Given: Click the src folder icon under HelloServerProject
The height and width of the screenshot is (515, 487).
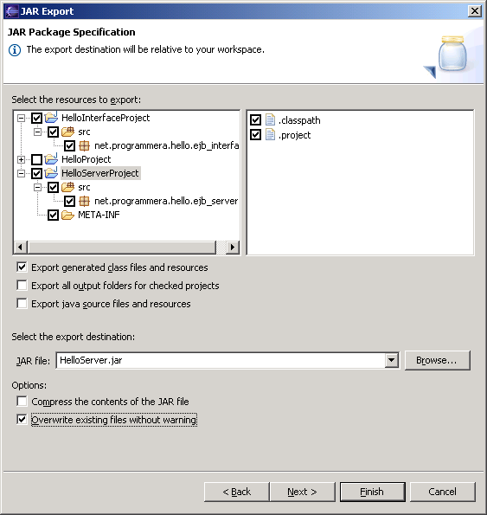Looking at the screenshot, I should tap(68, 187).
